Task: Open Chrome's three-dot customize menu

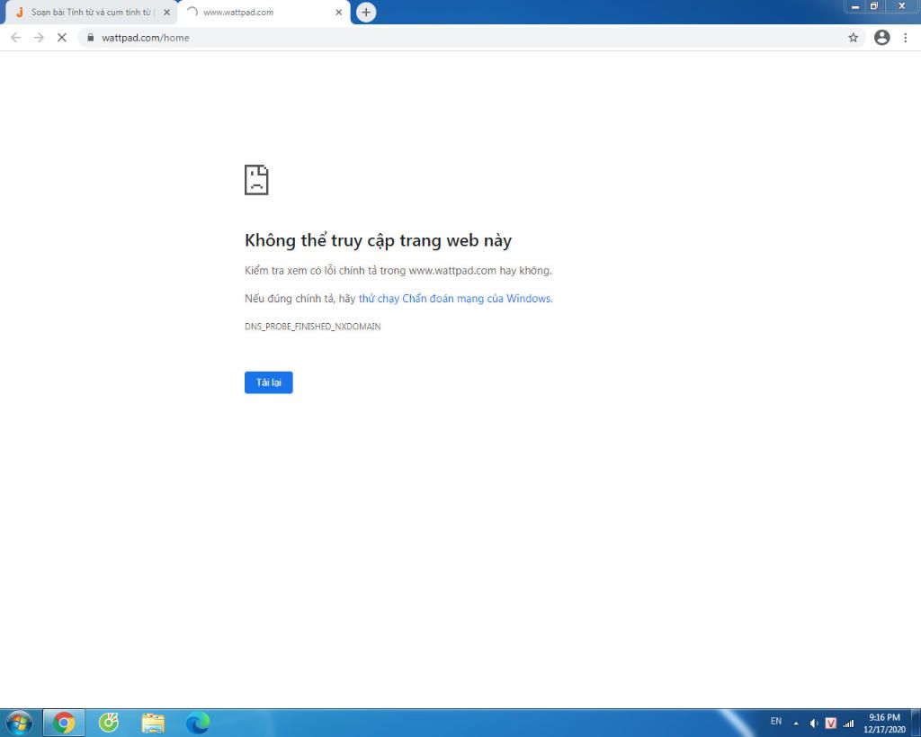Action: coord(906,38)
